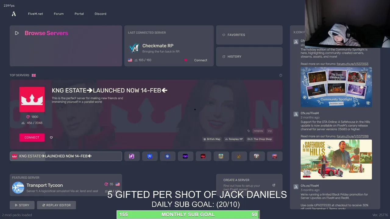Click the DLC: The Chop Shop label

click(260, 139)
